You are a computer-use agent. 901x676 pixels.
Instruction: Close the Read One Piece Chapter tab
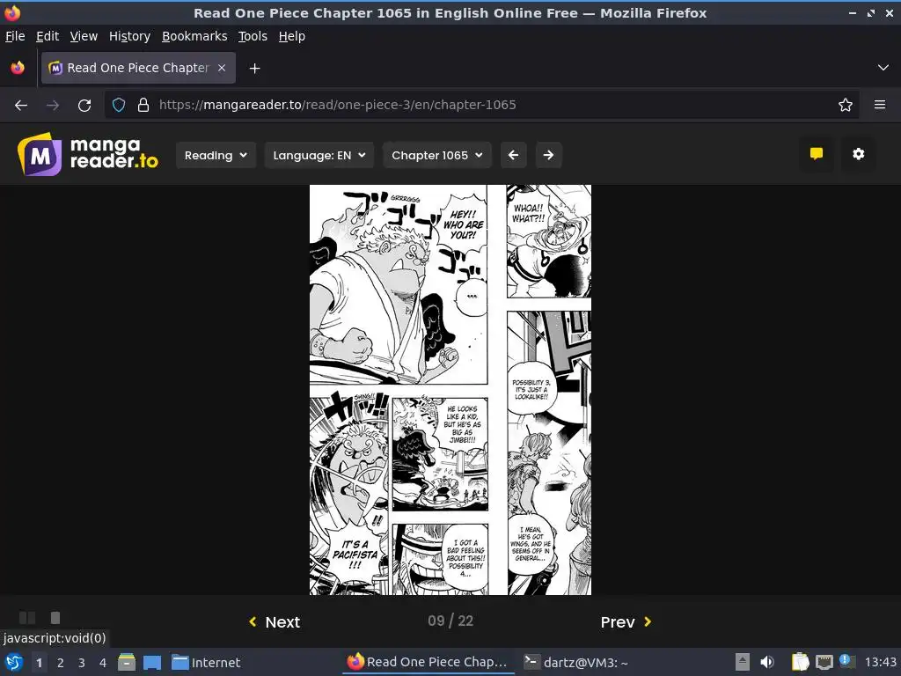coord(222,68)
